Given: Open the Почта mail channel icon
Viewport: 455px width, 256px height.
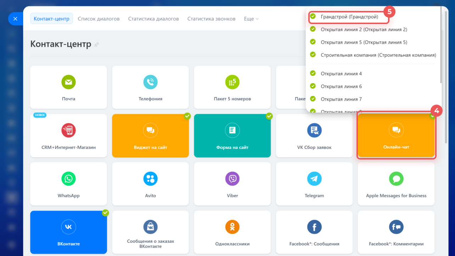Looking at the screenshot, I should click(x=68, y=82).
